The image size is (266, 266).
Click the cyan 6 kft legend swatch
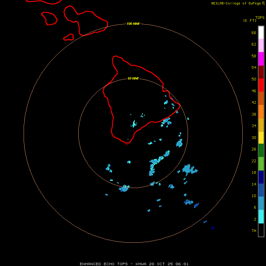coord(261,217)
